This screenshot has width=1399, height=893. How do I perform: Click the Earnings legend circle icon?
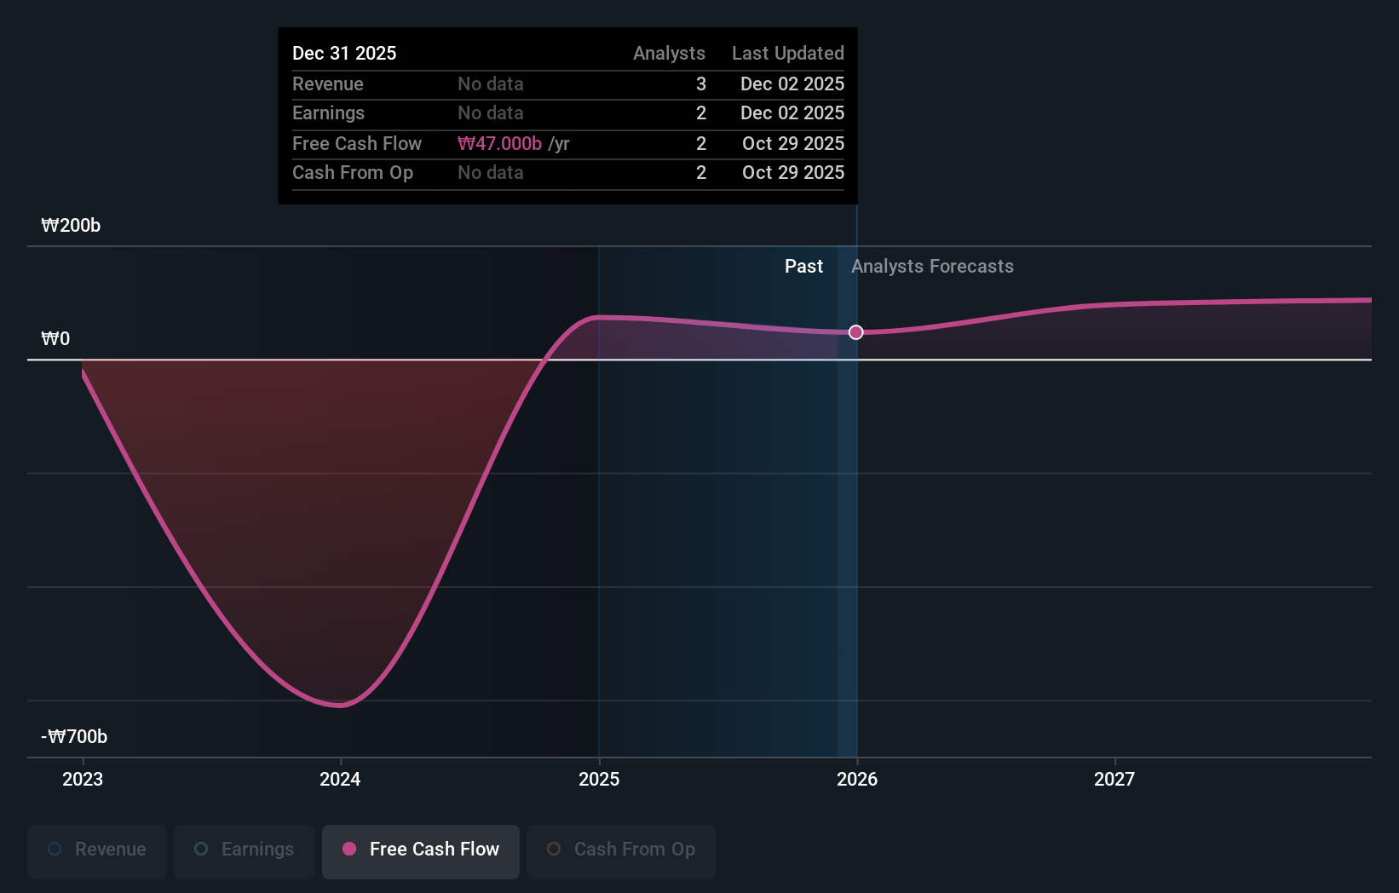click(200, 849)
